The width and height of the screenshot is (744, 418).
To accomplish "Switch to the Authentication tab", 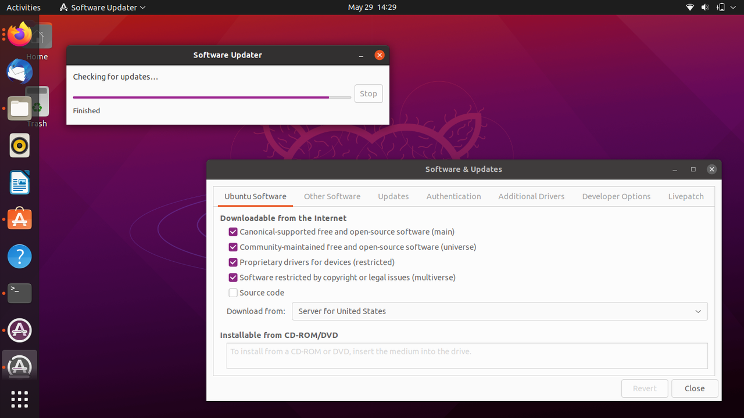I will coord(453,196).
